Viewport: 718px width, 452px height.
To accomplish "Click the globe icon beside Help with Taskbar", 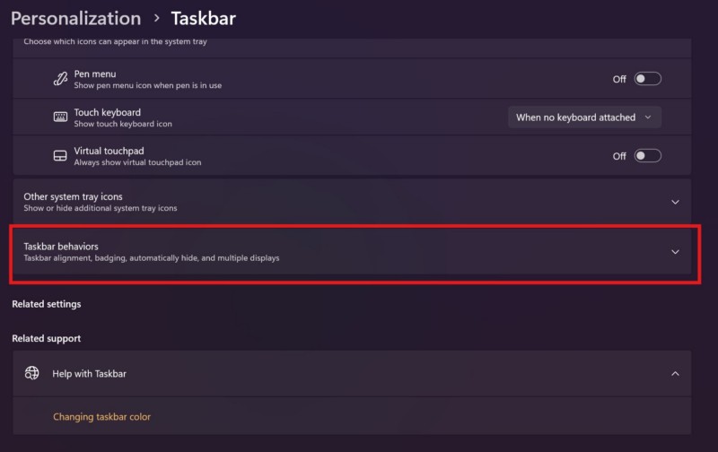I will coord(32,373).
